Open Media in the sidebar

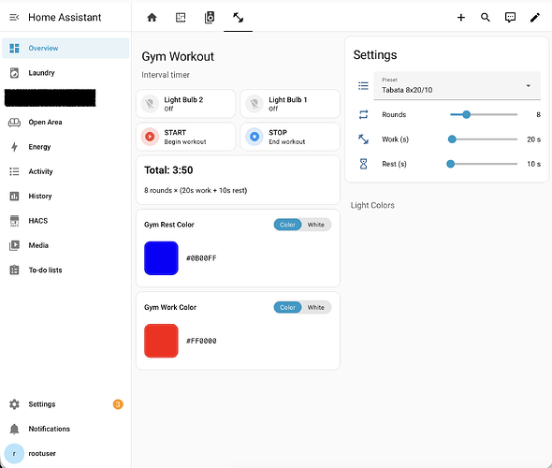tap(65, 245)
